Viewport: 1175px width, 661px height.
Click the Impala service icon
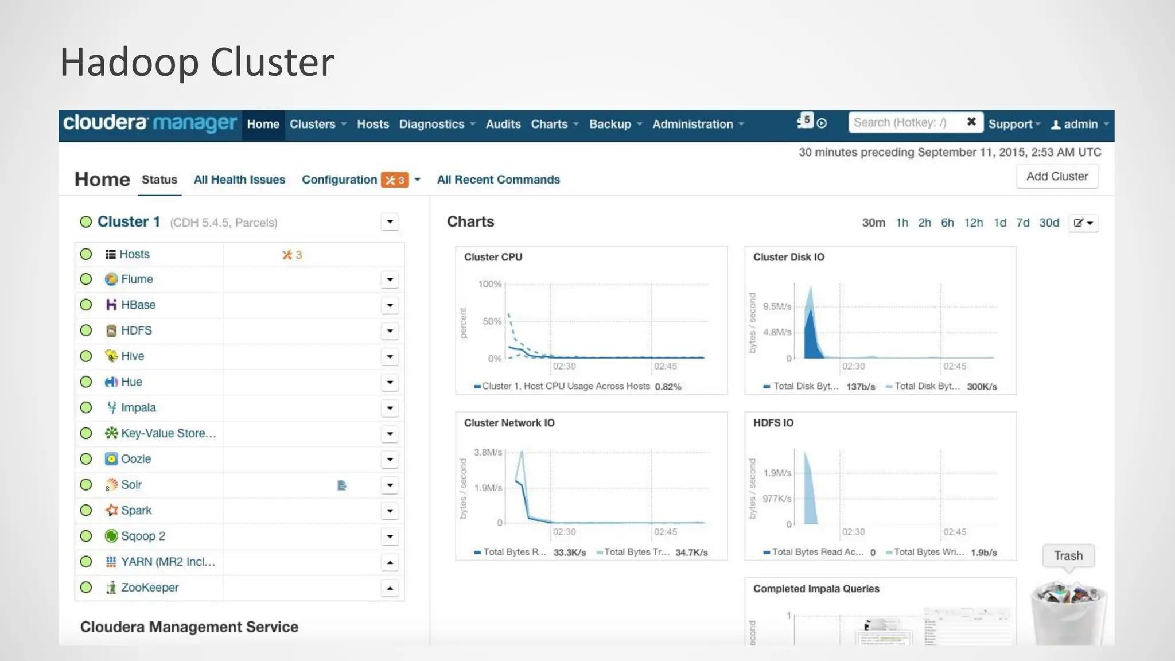[x=111, y=407]
